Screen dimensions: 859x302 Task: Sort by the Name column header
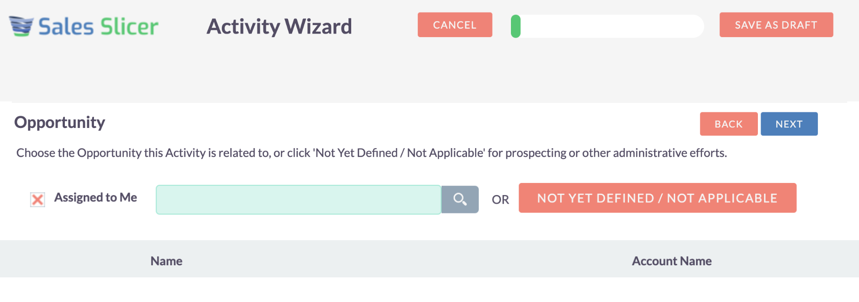(x=166, y=261)
